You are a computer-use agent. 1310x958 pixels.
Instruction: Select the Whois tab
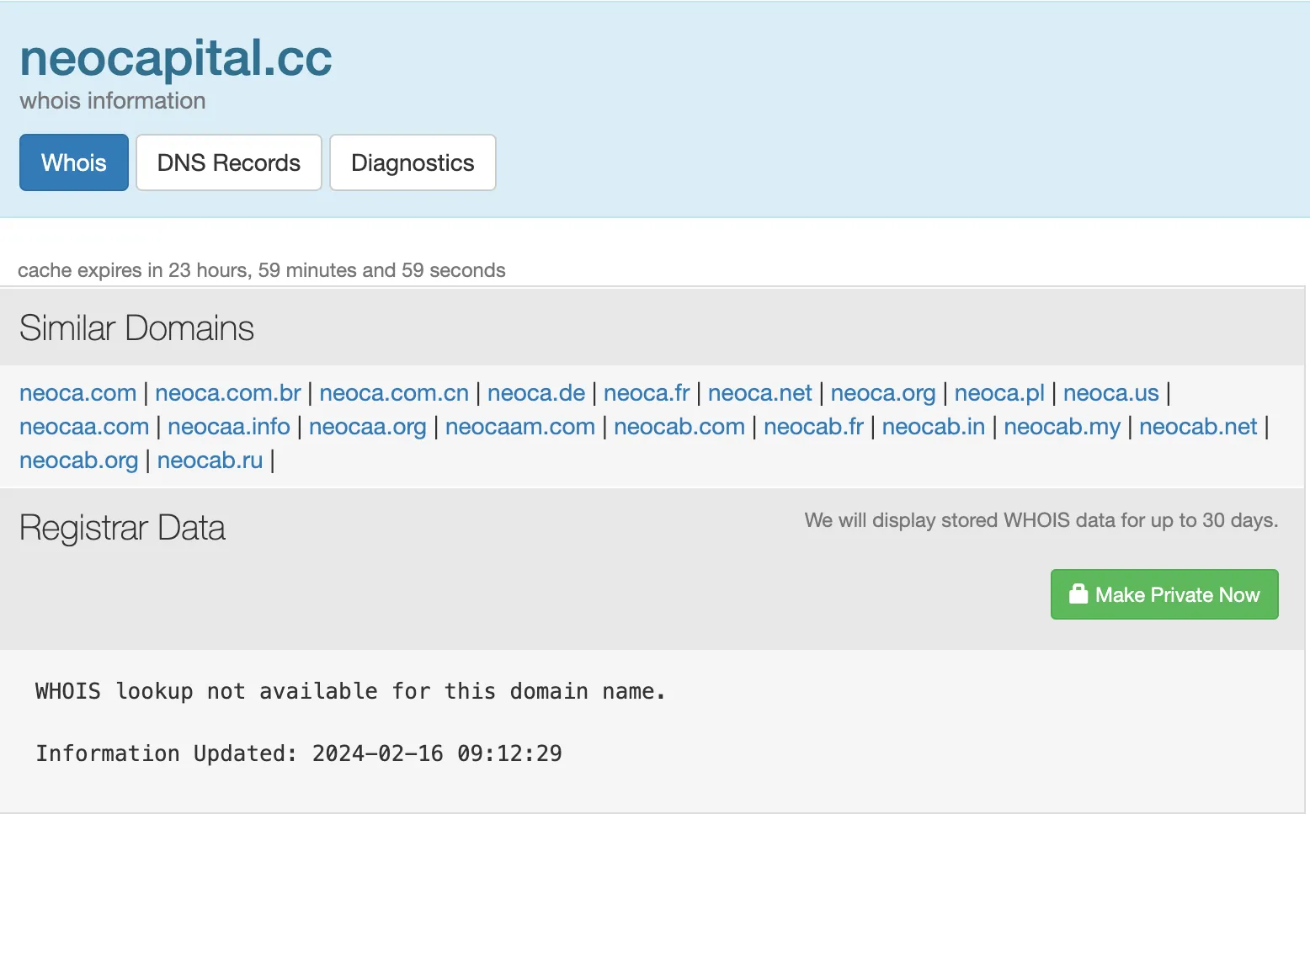(x=74, y=162)
